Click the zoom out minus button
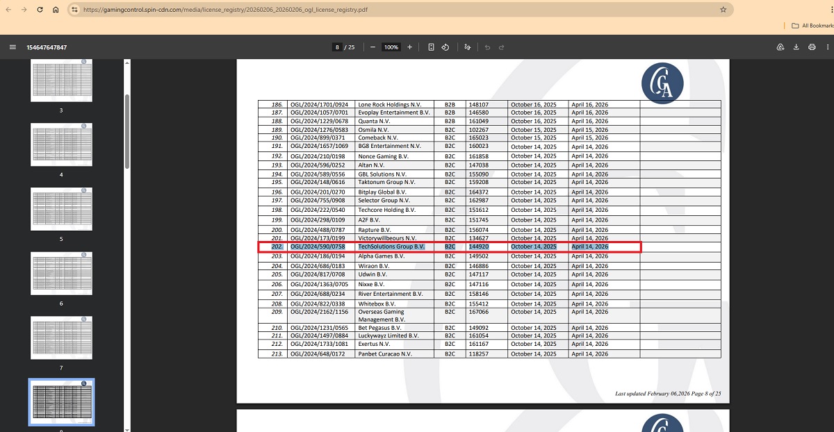The image size is (834, 432). pyautogui.click(x=373, y=47)
